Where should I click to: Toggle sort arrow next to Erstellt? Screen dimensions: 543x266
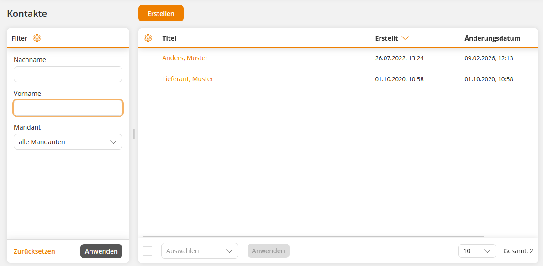(x=405, y=38)
